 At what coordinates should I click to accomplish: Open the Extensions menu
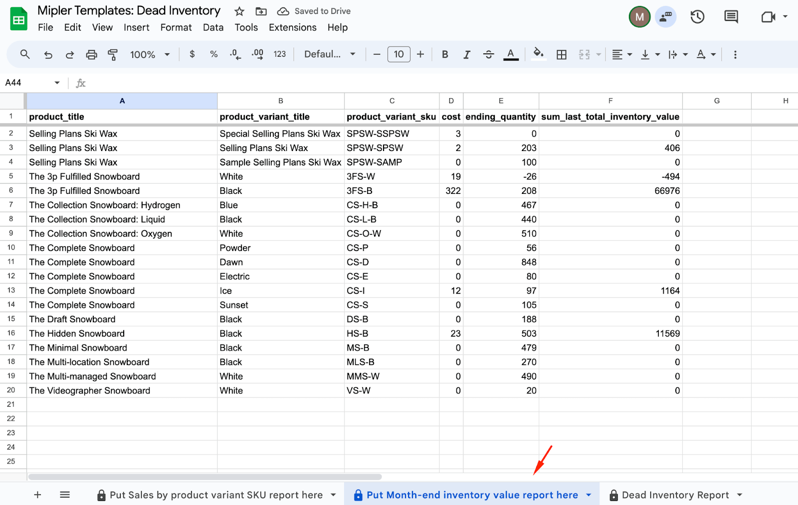292,27
